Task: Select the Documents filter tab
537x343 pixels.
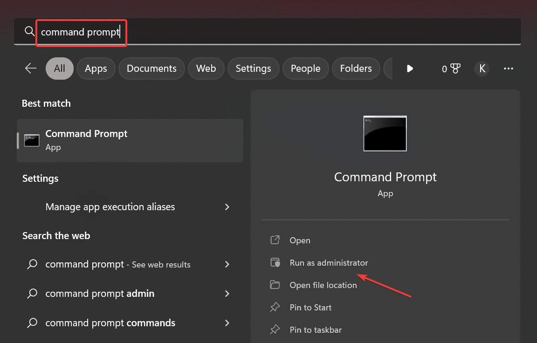Action: [151, 69]
